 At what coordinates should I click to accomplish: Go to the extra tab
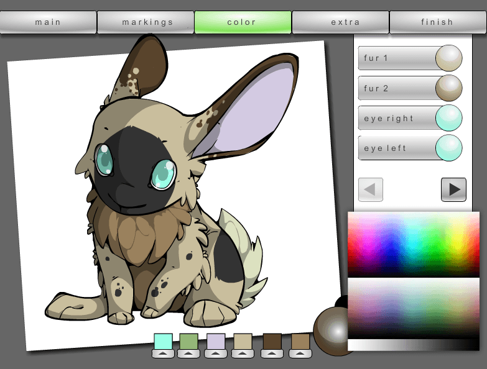pyautogui.click(x=340, y=22)
